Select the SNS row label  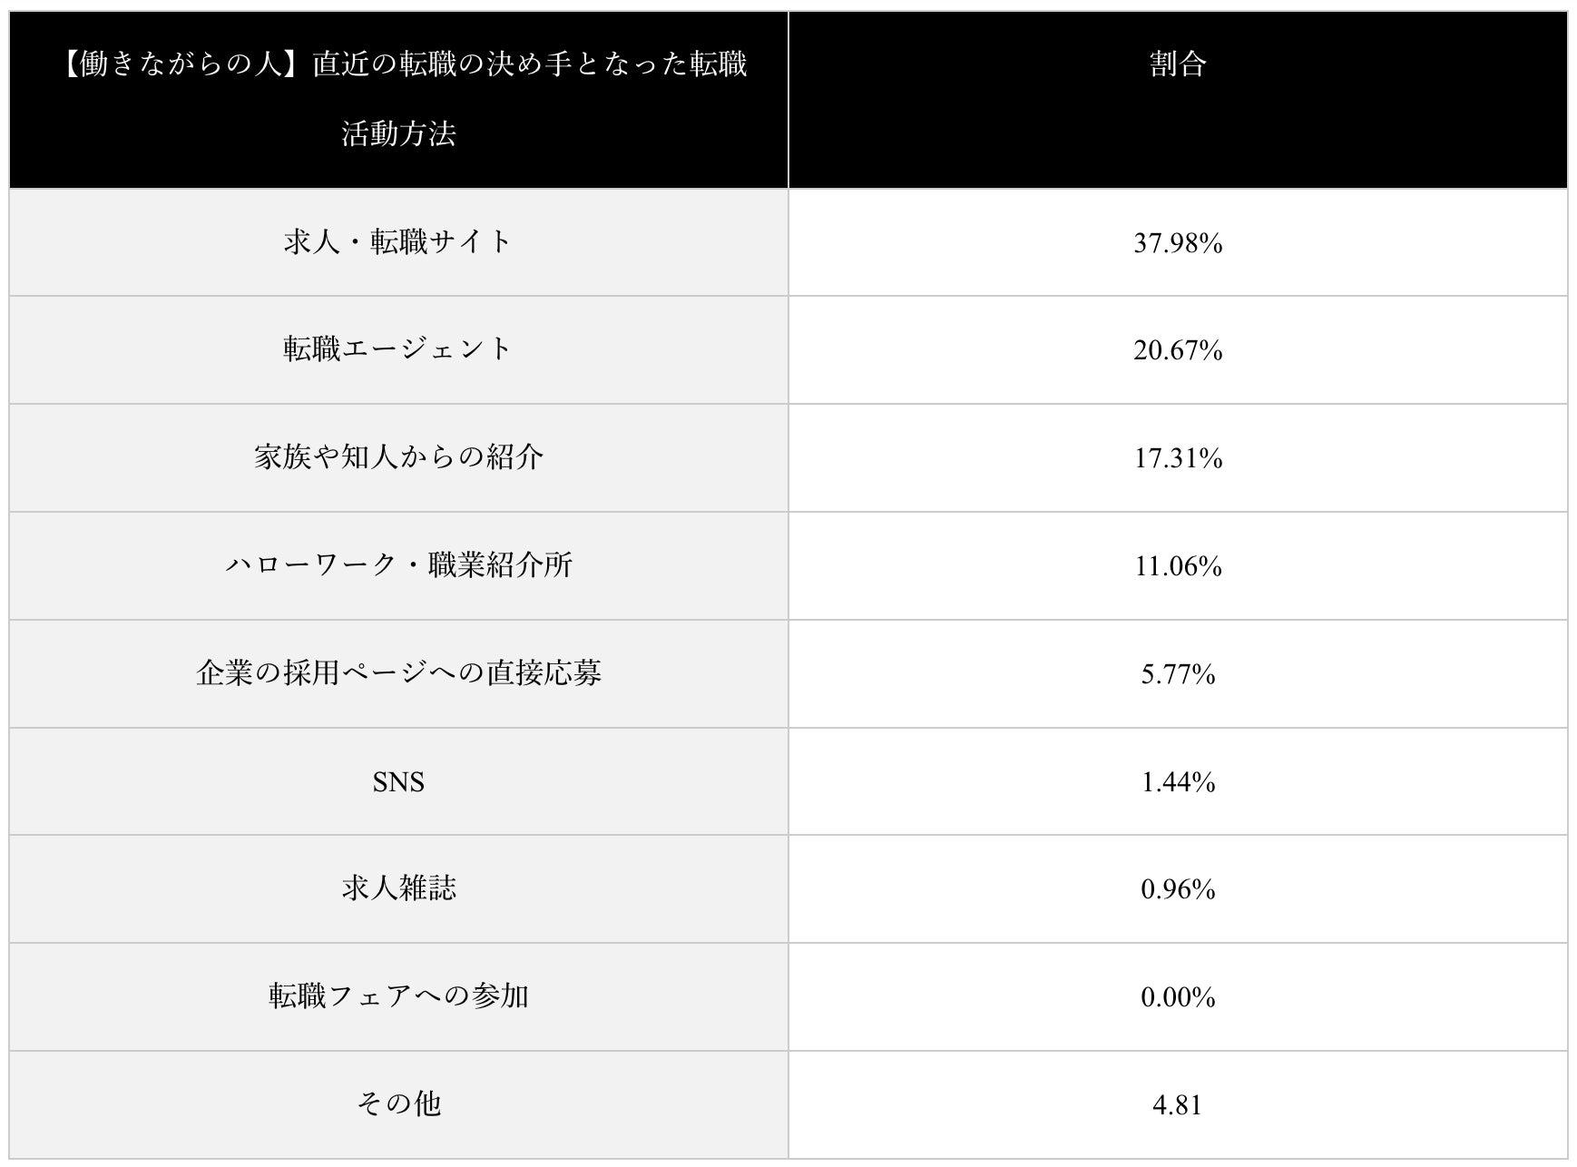(398, 781)
